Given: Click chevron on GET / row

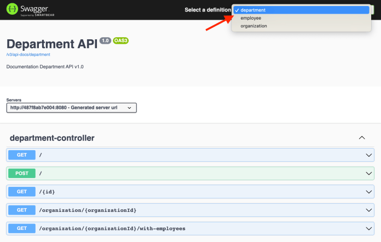Looking at the screenshot, I should [368, 155].
